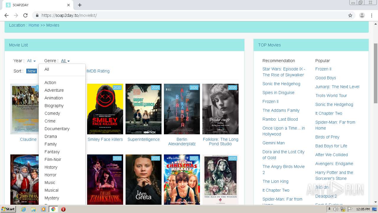Open Star Wars Episode IX recommendation
Image resolution: width=378 pixels, height=213 pixels.
click(x=284, y=72)
